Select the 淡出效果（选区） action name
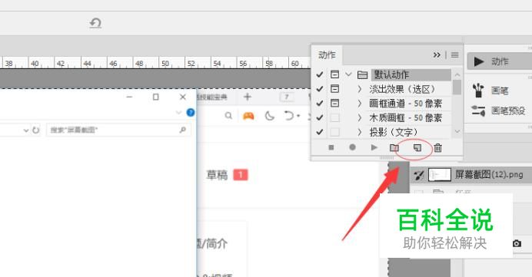 tap(402, 89)
